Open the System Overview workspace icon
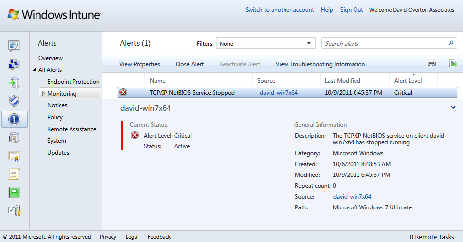Image resolution: width=463 pixels, height=242 pixels. 14,46
